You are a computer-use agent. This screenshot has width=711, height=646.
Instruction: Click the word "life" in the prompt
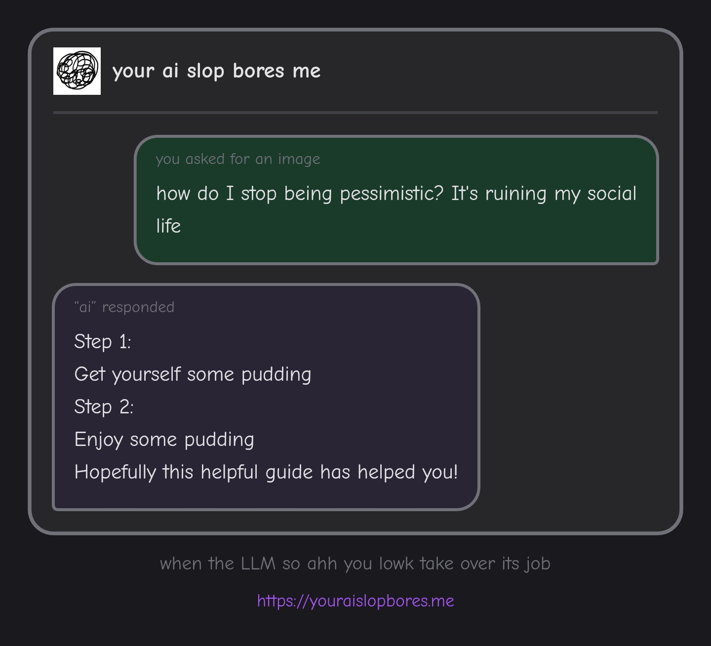(x=168, y=226)
